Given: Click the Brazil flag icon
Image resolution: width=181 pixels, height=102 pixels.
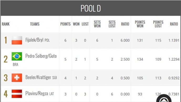Looking at the screenshot, I should click(x=17, y=56).
